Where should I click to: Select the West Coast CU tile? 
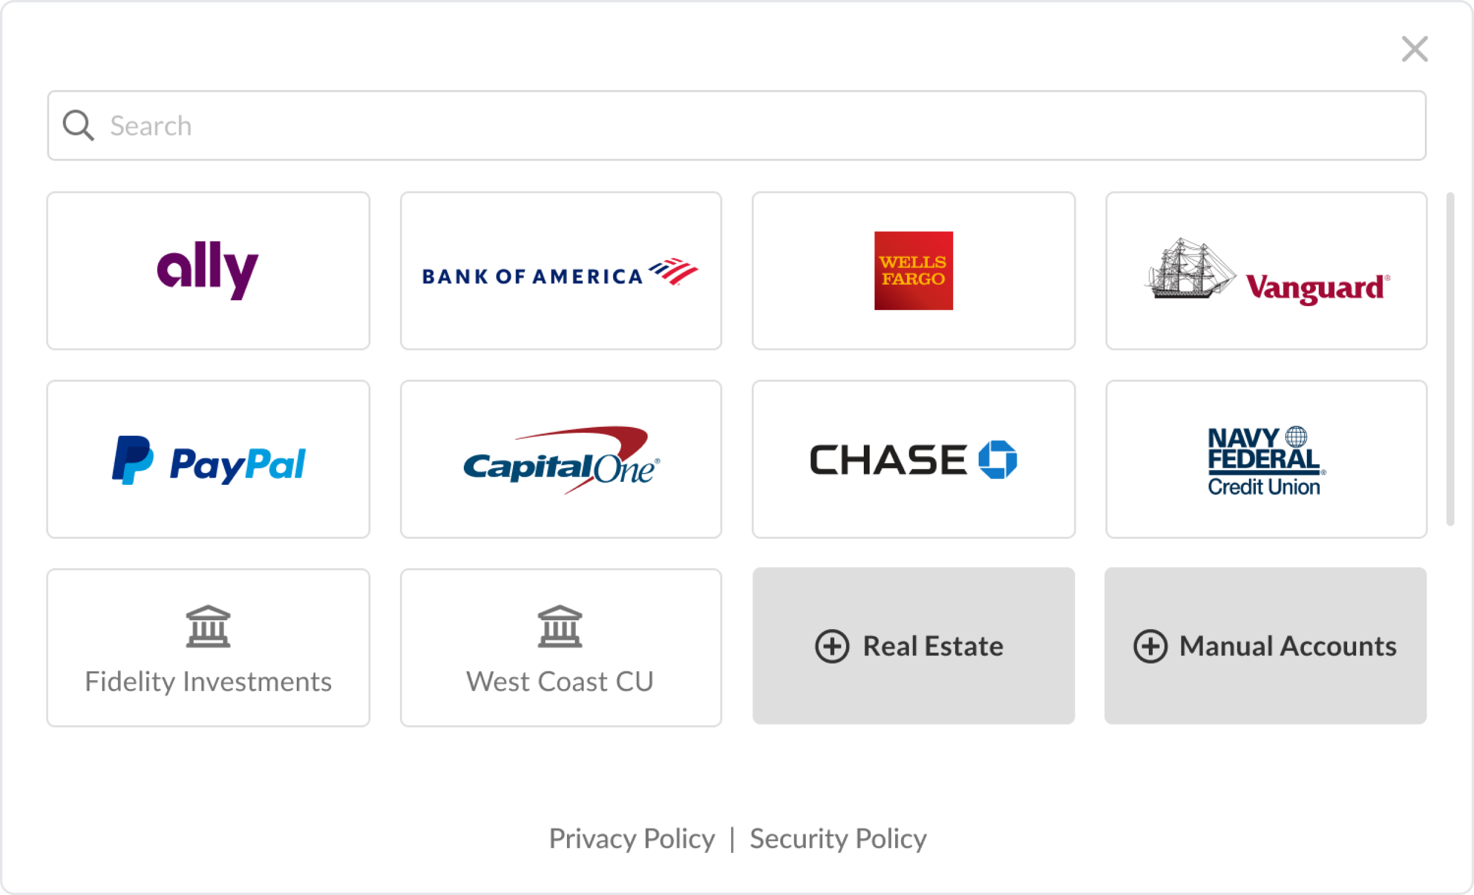click(560, 648)
